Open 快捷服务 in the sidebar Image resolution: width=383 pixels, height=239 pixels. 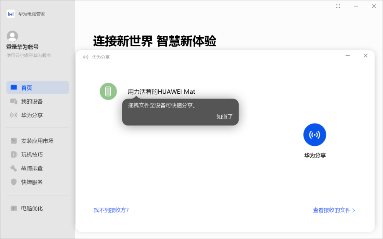38,182
